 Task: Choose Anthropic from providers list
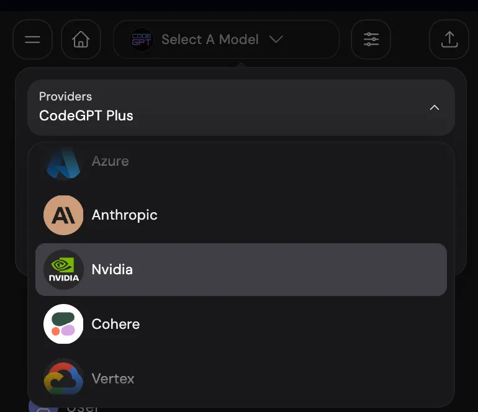tap(241, 215)
